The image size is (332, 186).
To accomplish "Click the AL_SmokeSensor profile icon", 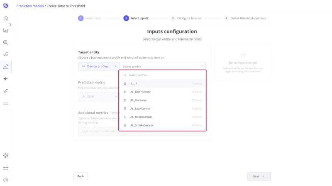I will point(125,125).
